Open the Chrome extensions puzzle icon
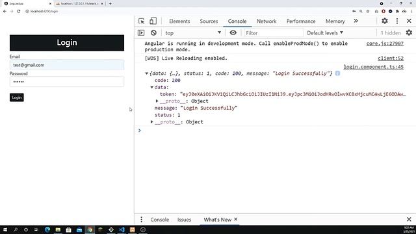 coord(397,12)
